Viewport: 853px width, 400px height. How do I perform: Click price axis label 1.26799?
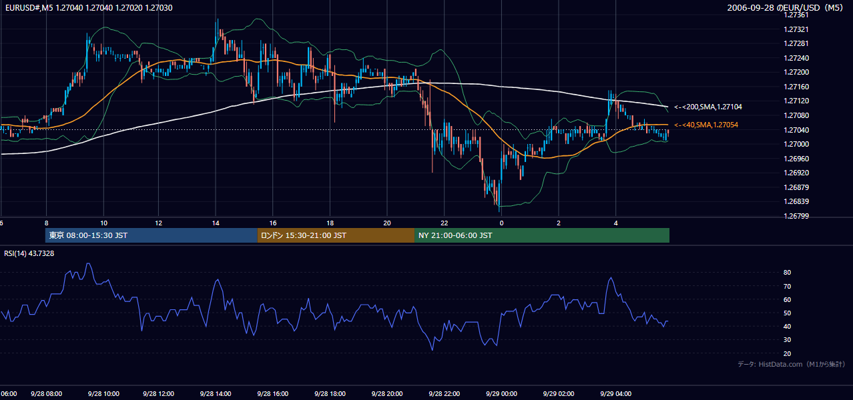796,216
